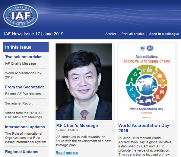This screenshot has height=157, width=181.
Task: Click the World Accreditation Day poster image
Action: 147,82
